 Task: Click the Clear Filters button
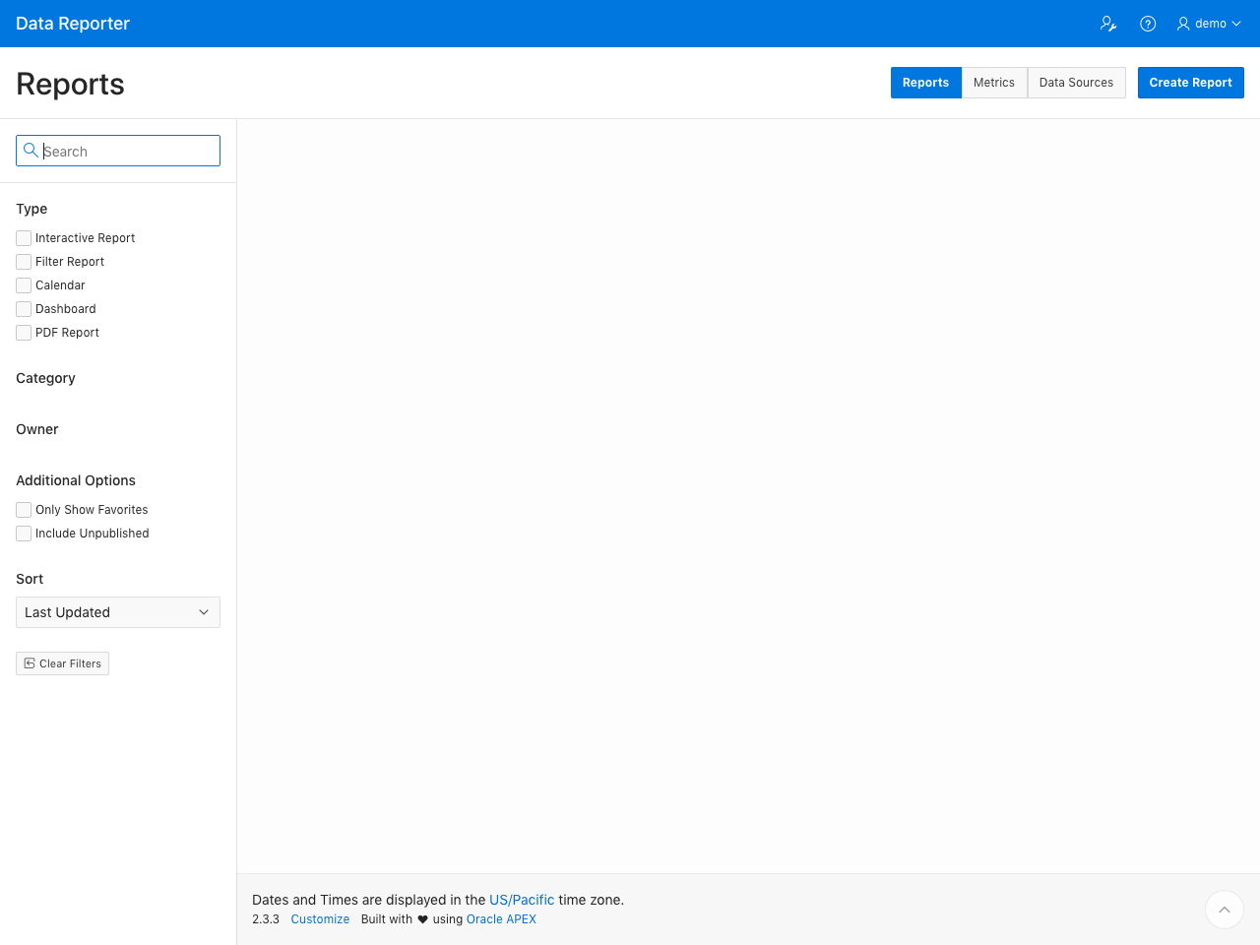point(63,663)
